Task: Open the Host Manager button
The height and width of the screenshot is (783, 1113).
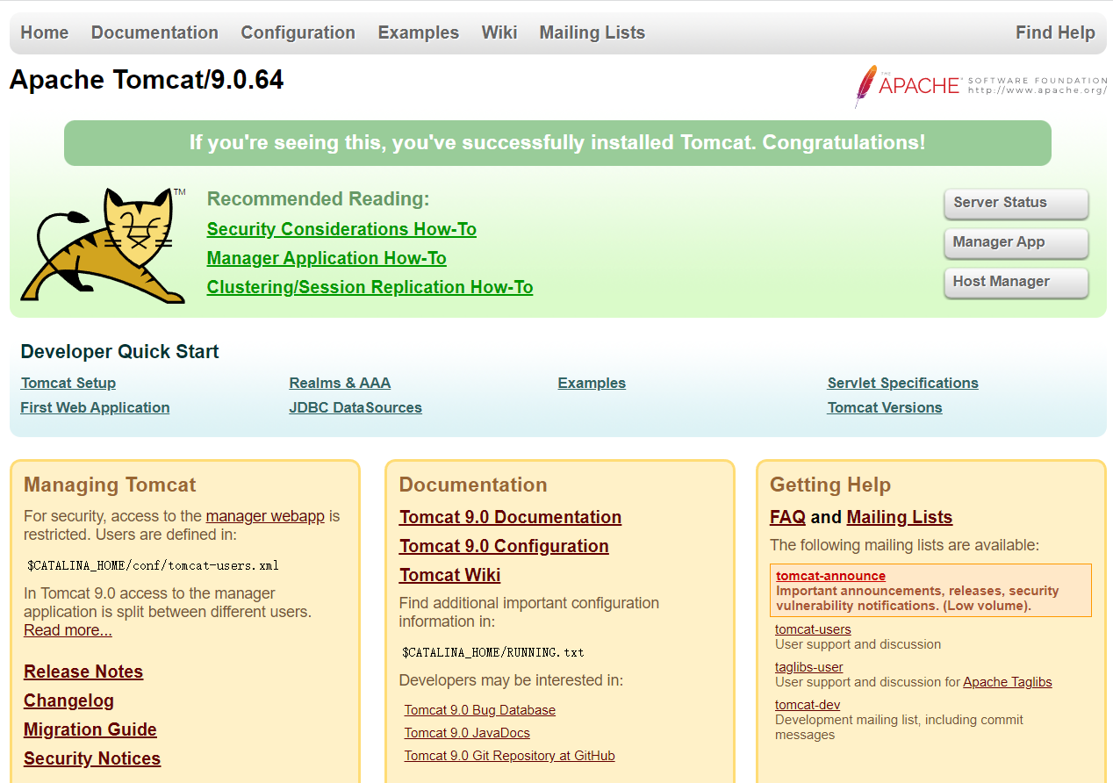Action: (1016, 282)
